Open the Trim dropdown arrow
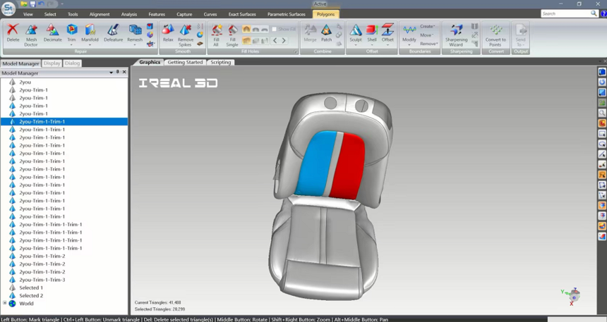This screenshot has height=322, width=607. point(71,45)
